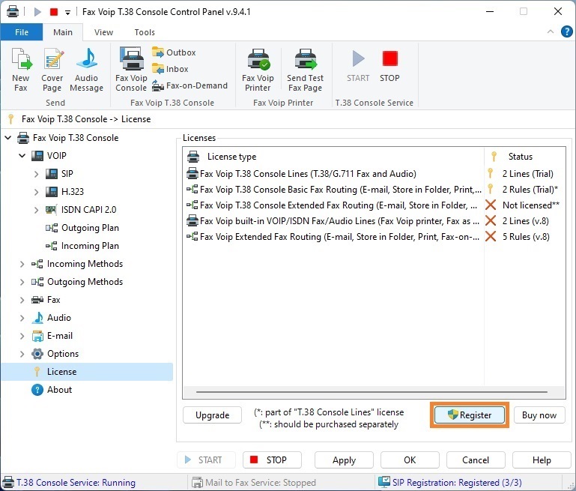Select the SIP tree item label

(67, 173)
